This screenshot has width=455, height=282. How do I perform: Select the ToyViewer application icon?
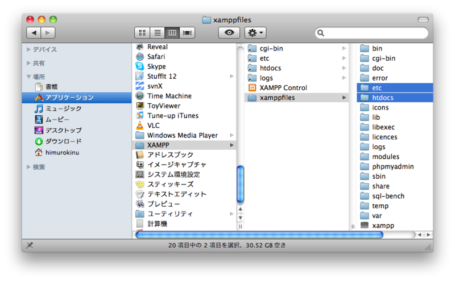click(140, 106)
